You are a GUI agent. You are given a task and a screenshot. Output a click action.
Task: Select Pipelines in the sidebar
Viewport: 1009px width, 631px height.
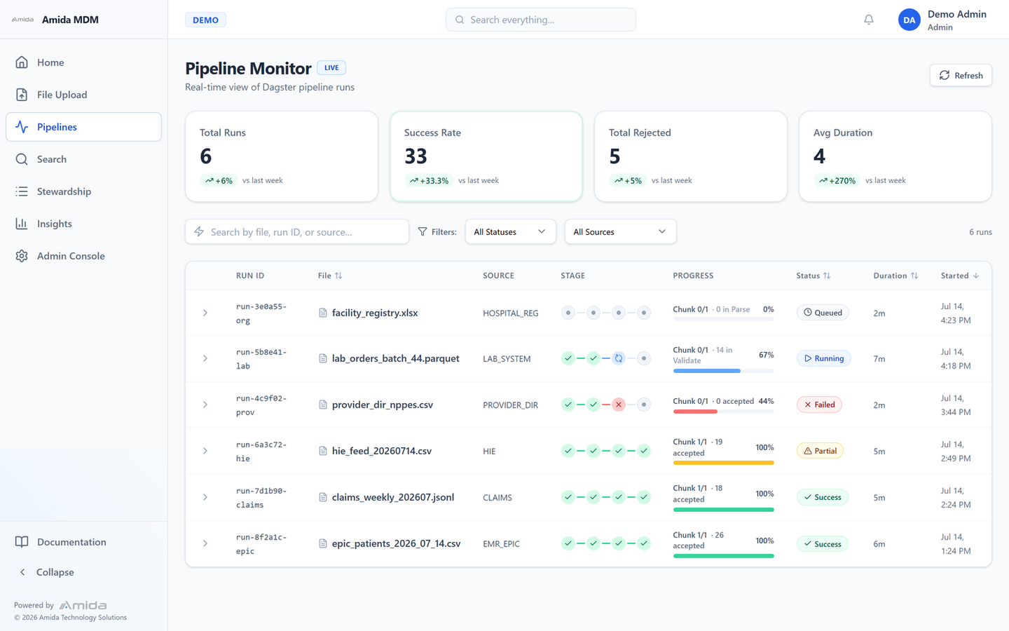pos(83,127)
